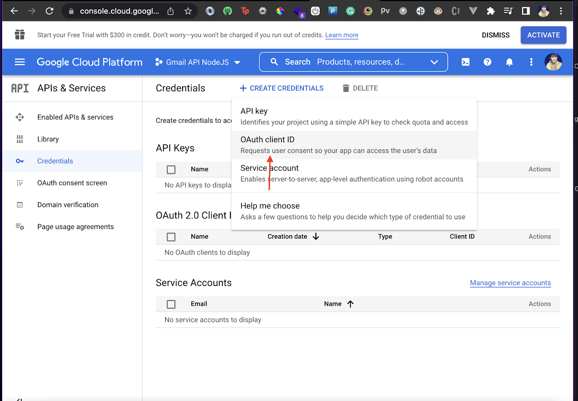578x401 pixels.
Task: Open Page usage agreements
Action: tap(76, 227)
